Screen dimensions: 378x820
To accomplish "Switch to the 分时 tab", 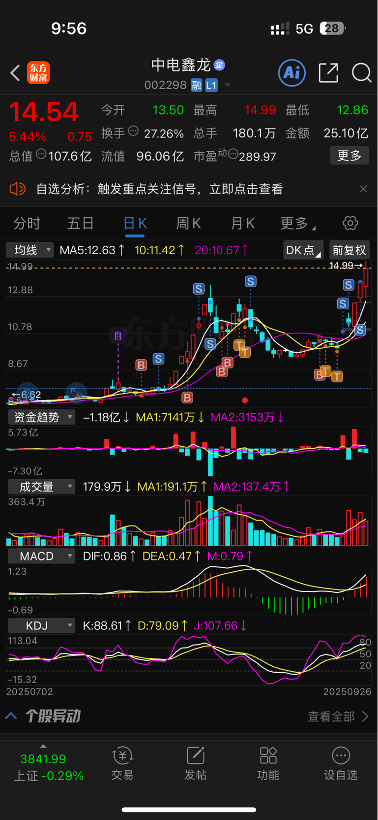I will (x=27, y=224).
